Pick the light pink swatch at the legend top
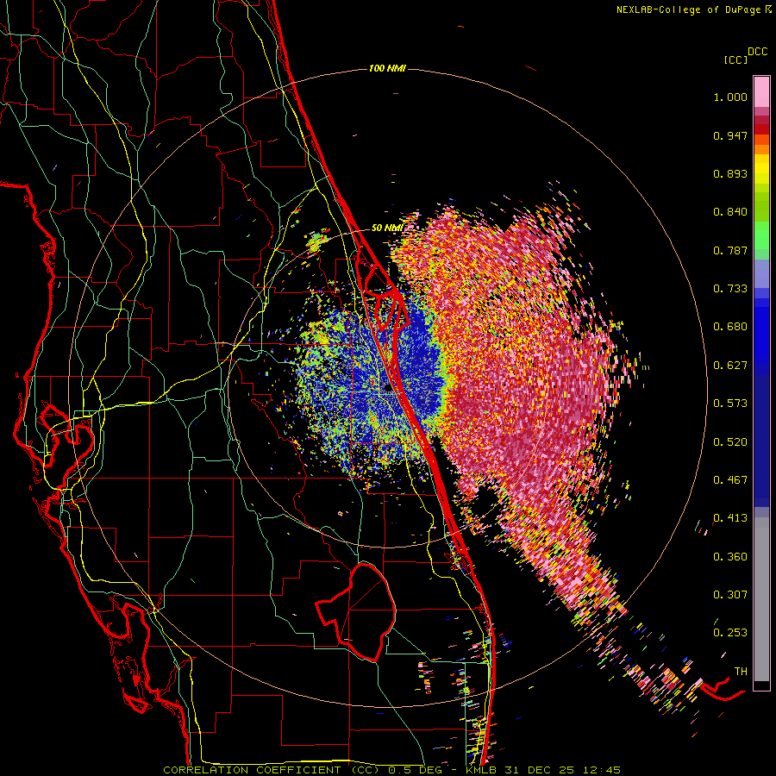Image resolution: width=776 pixels, height=776 pixels. [x=761, y=91]
